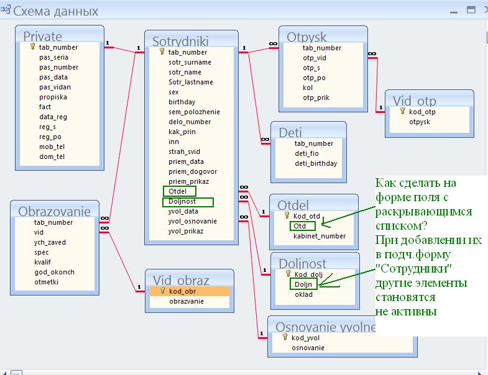
Task: Select the Otpysk table header
Action: tap(323, 35)
